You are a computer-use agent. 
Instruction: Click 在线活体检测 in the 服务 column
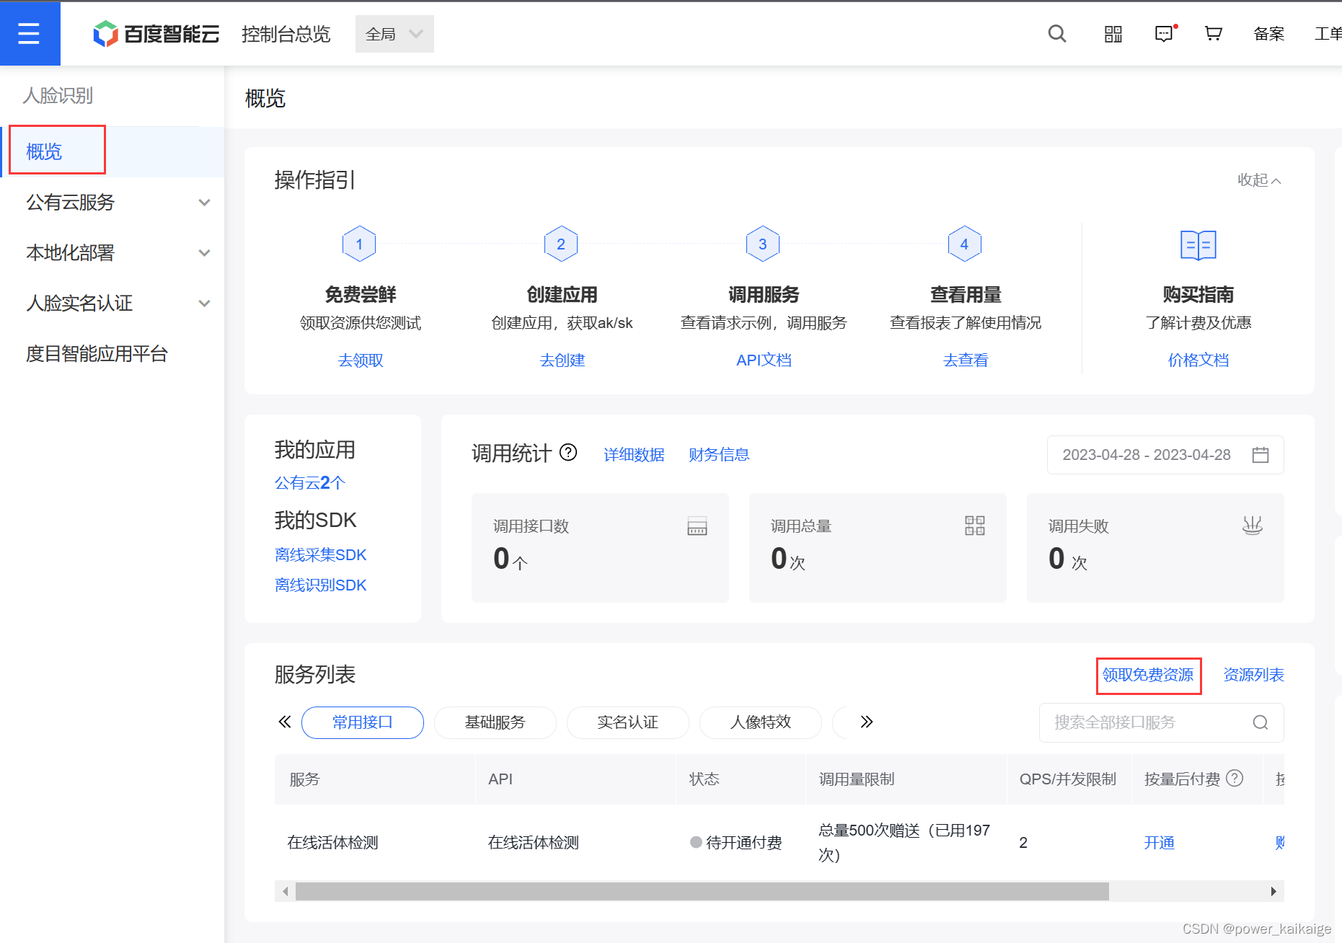(x=332, y=843)
